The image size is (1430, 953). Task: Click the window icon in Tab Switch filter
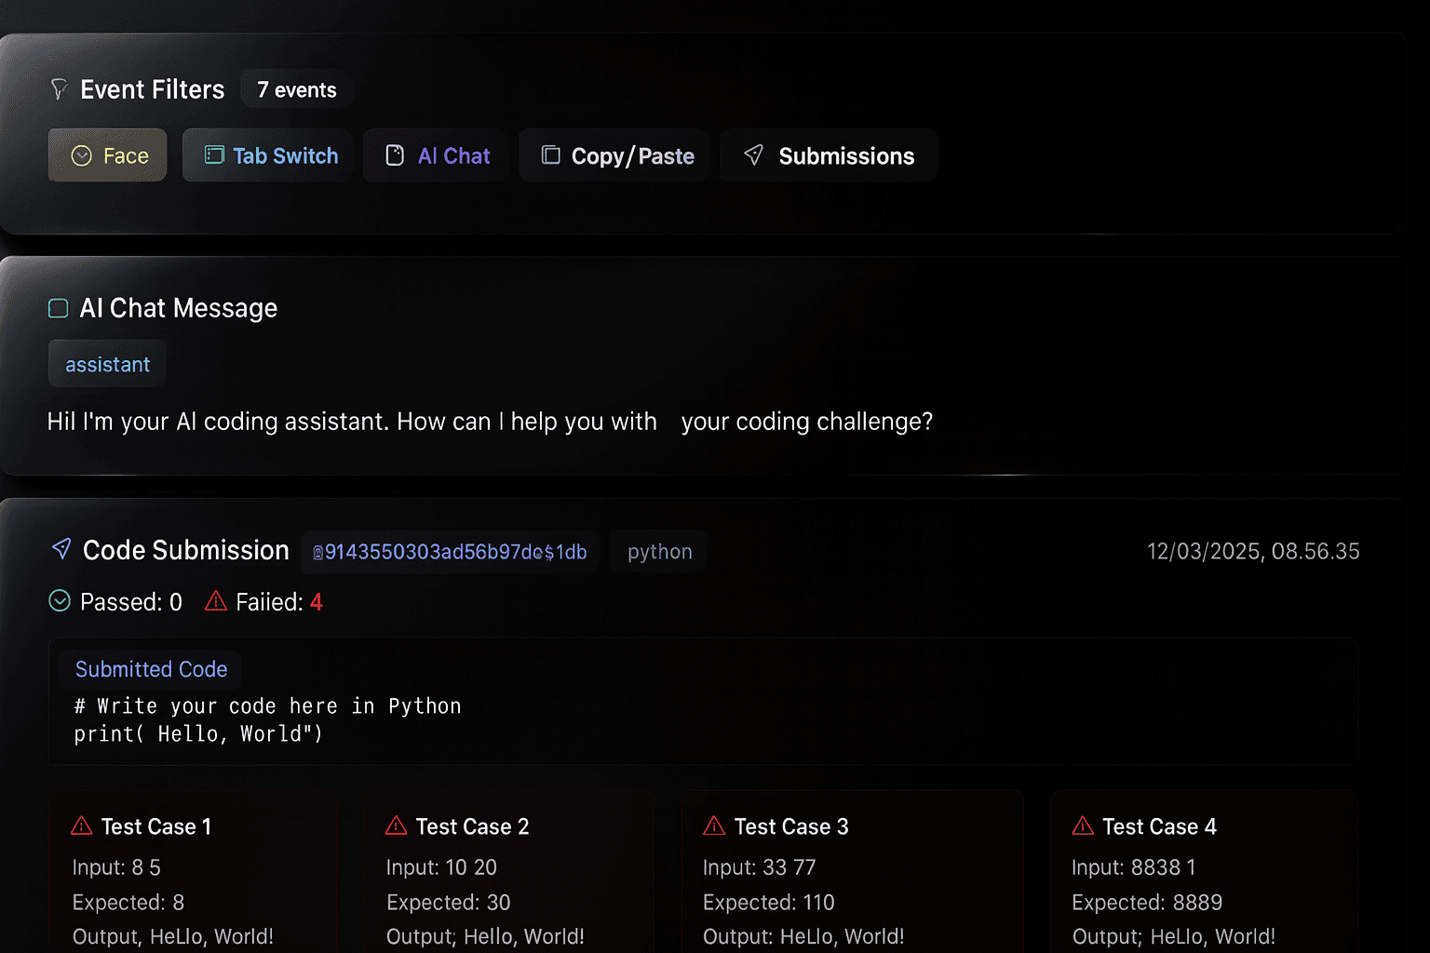click(214, 155)
